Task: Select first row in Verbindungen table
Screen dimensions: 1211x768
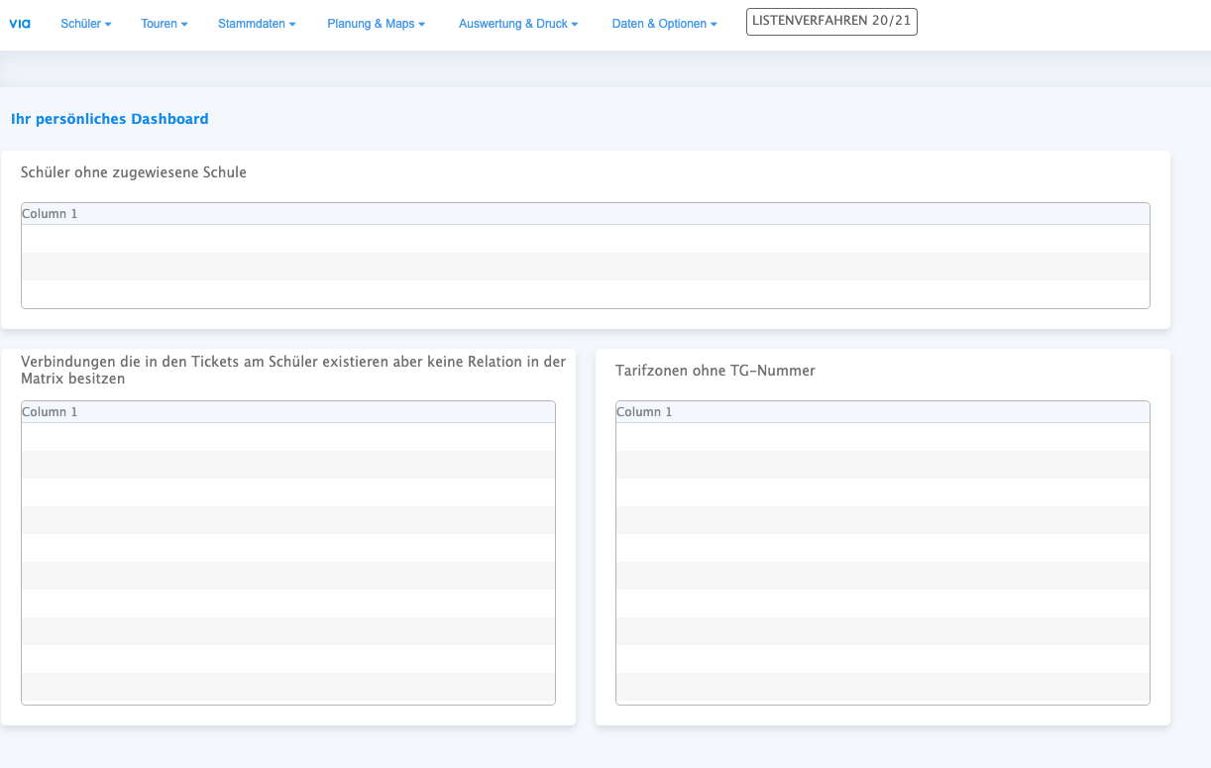Action: click(x=287, y=437)
